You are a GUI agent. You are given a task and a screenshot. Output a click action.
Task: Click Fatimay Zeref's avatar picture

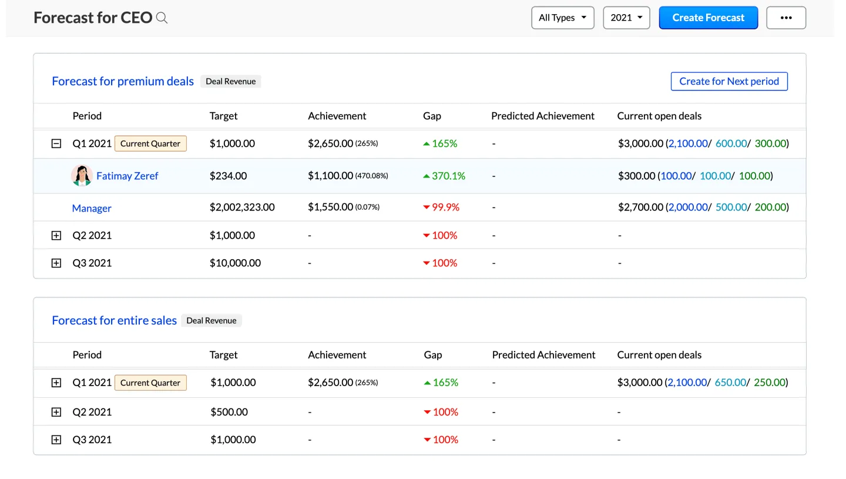click(x=82, y=176)
